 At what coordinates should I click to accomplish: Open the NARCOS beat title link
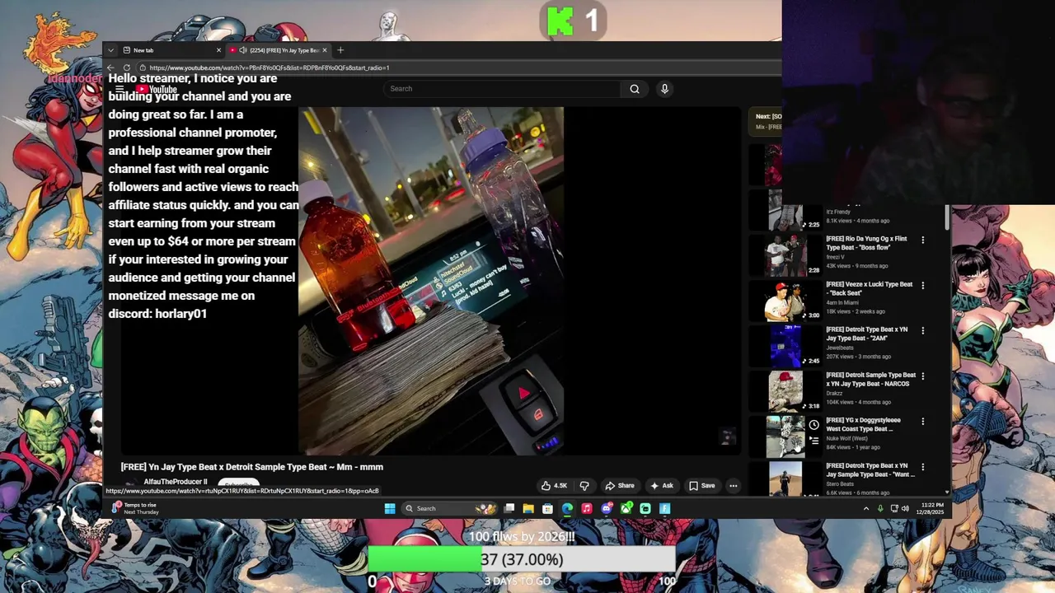[870, 379]
